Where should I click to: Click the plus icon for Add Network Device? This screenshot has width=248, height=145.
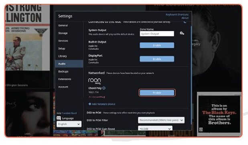(x=89, y=104)
